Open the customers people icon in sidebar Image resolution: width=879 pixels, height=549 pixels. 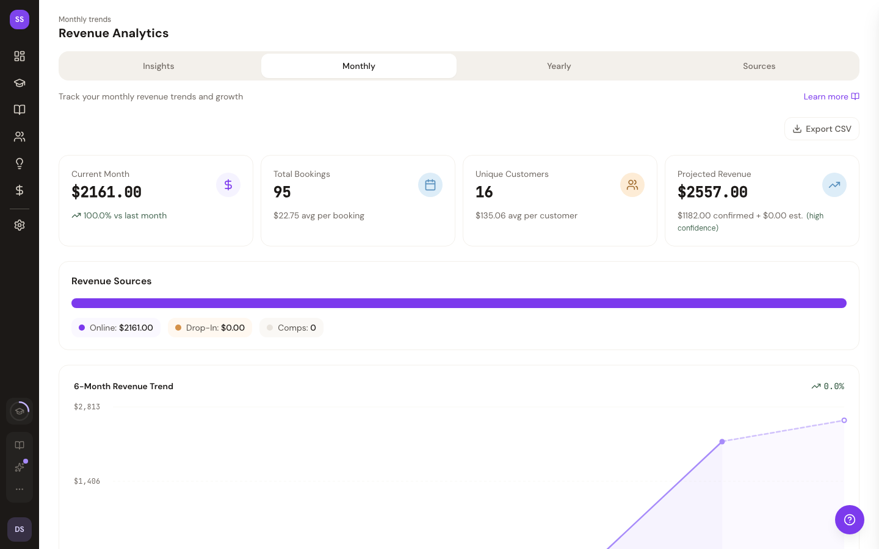click(x=20, y=137)
